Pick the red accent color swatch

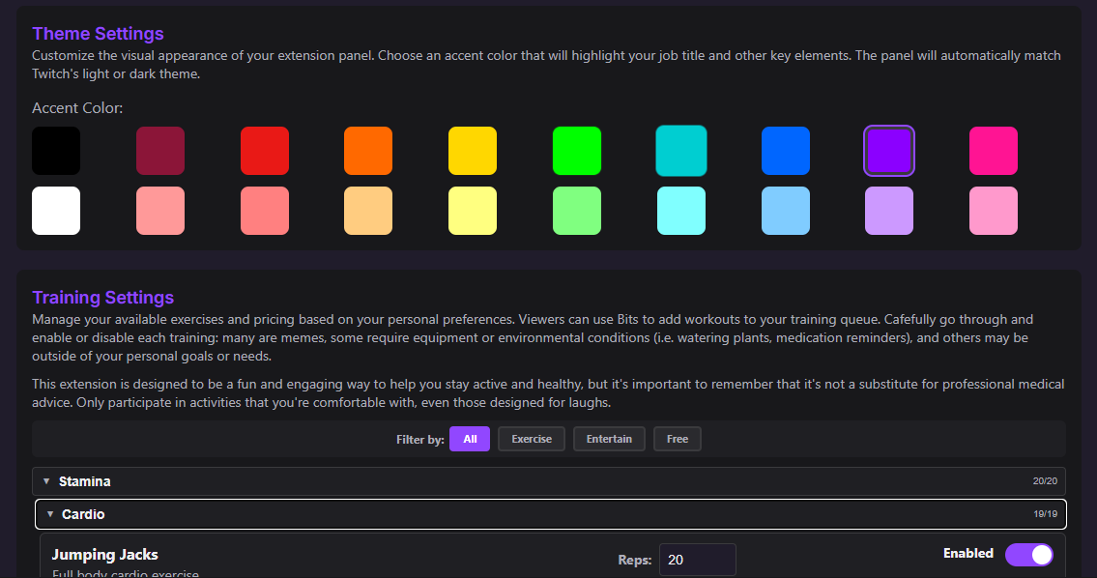click(x=265, y=151)
